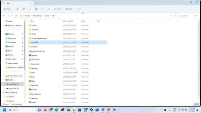Click the Rename toolbar icon

pyautogui.click(x=36, y=9)
